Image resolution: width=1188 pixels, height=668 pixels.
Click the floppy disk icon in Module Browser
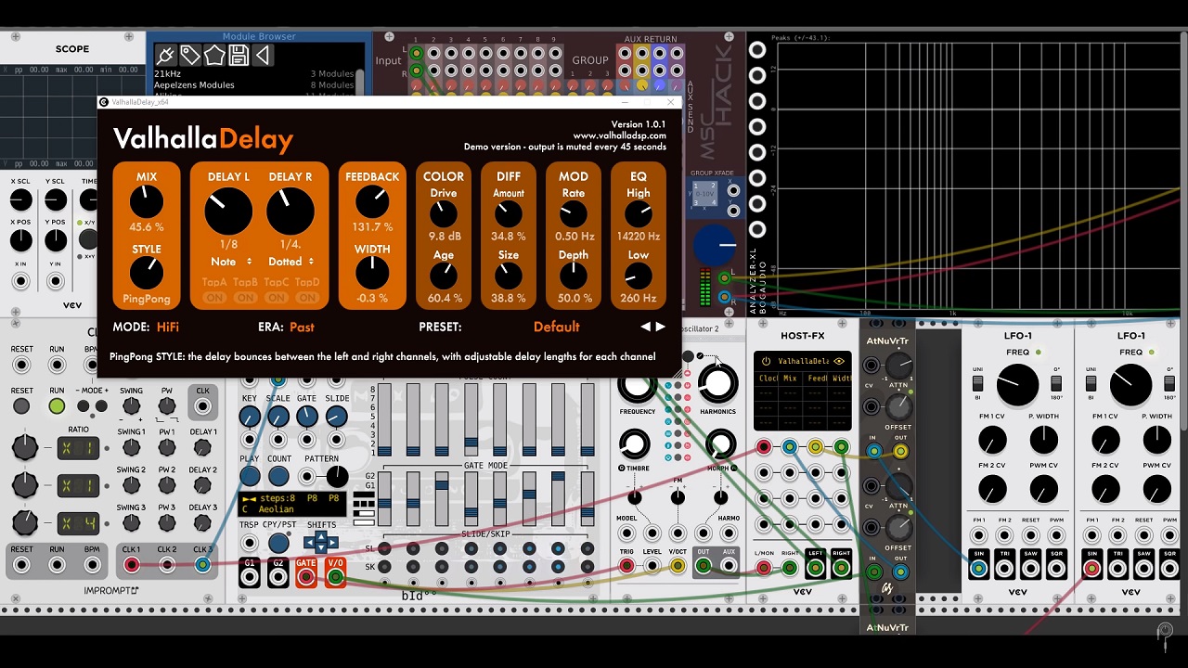(x=239, y=56)
